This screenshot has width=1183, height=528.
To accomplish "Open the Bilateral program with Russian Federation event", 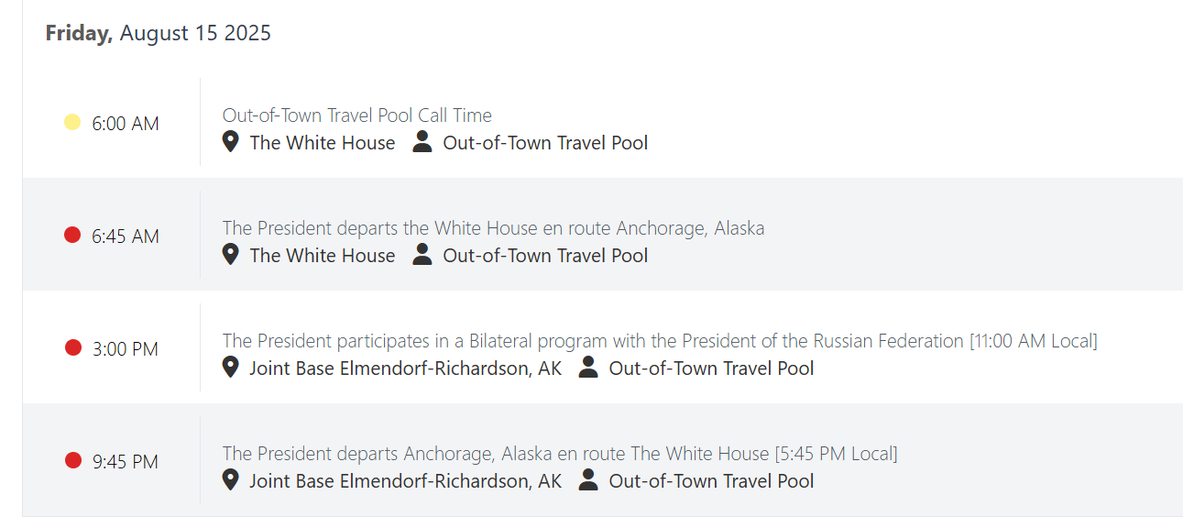I will pos(660,341).
